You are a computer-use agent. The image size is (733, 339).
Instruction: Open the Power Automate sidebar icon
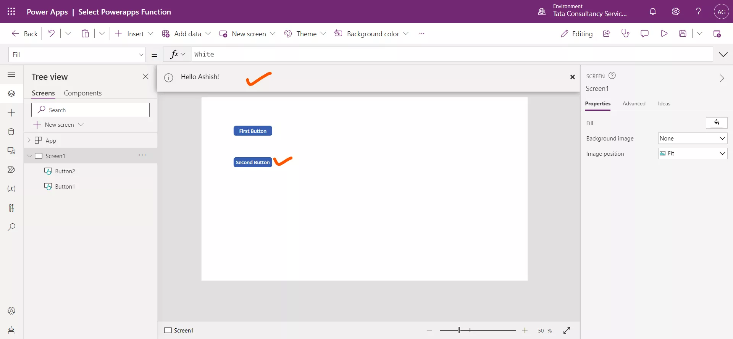pos(11,170)
